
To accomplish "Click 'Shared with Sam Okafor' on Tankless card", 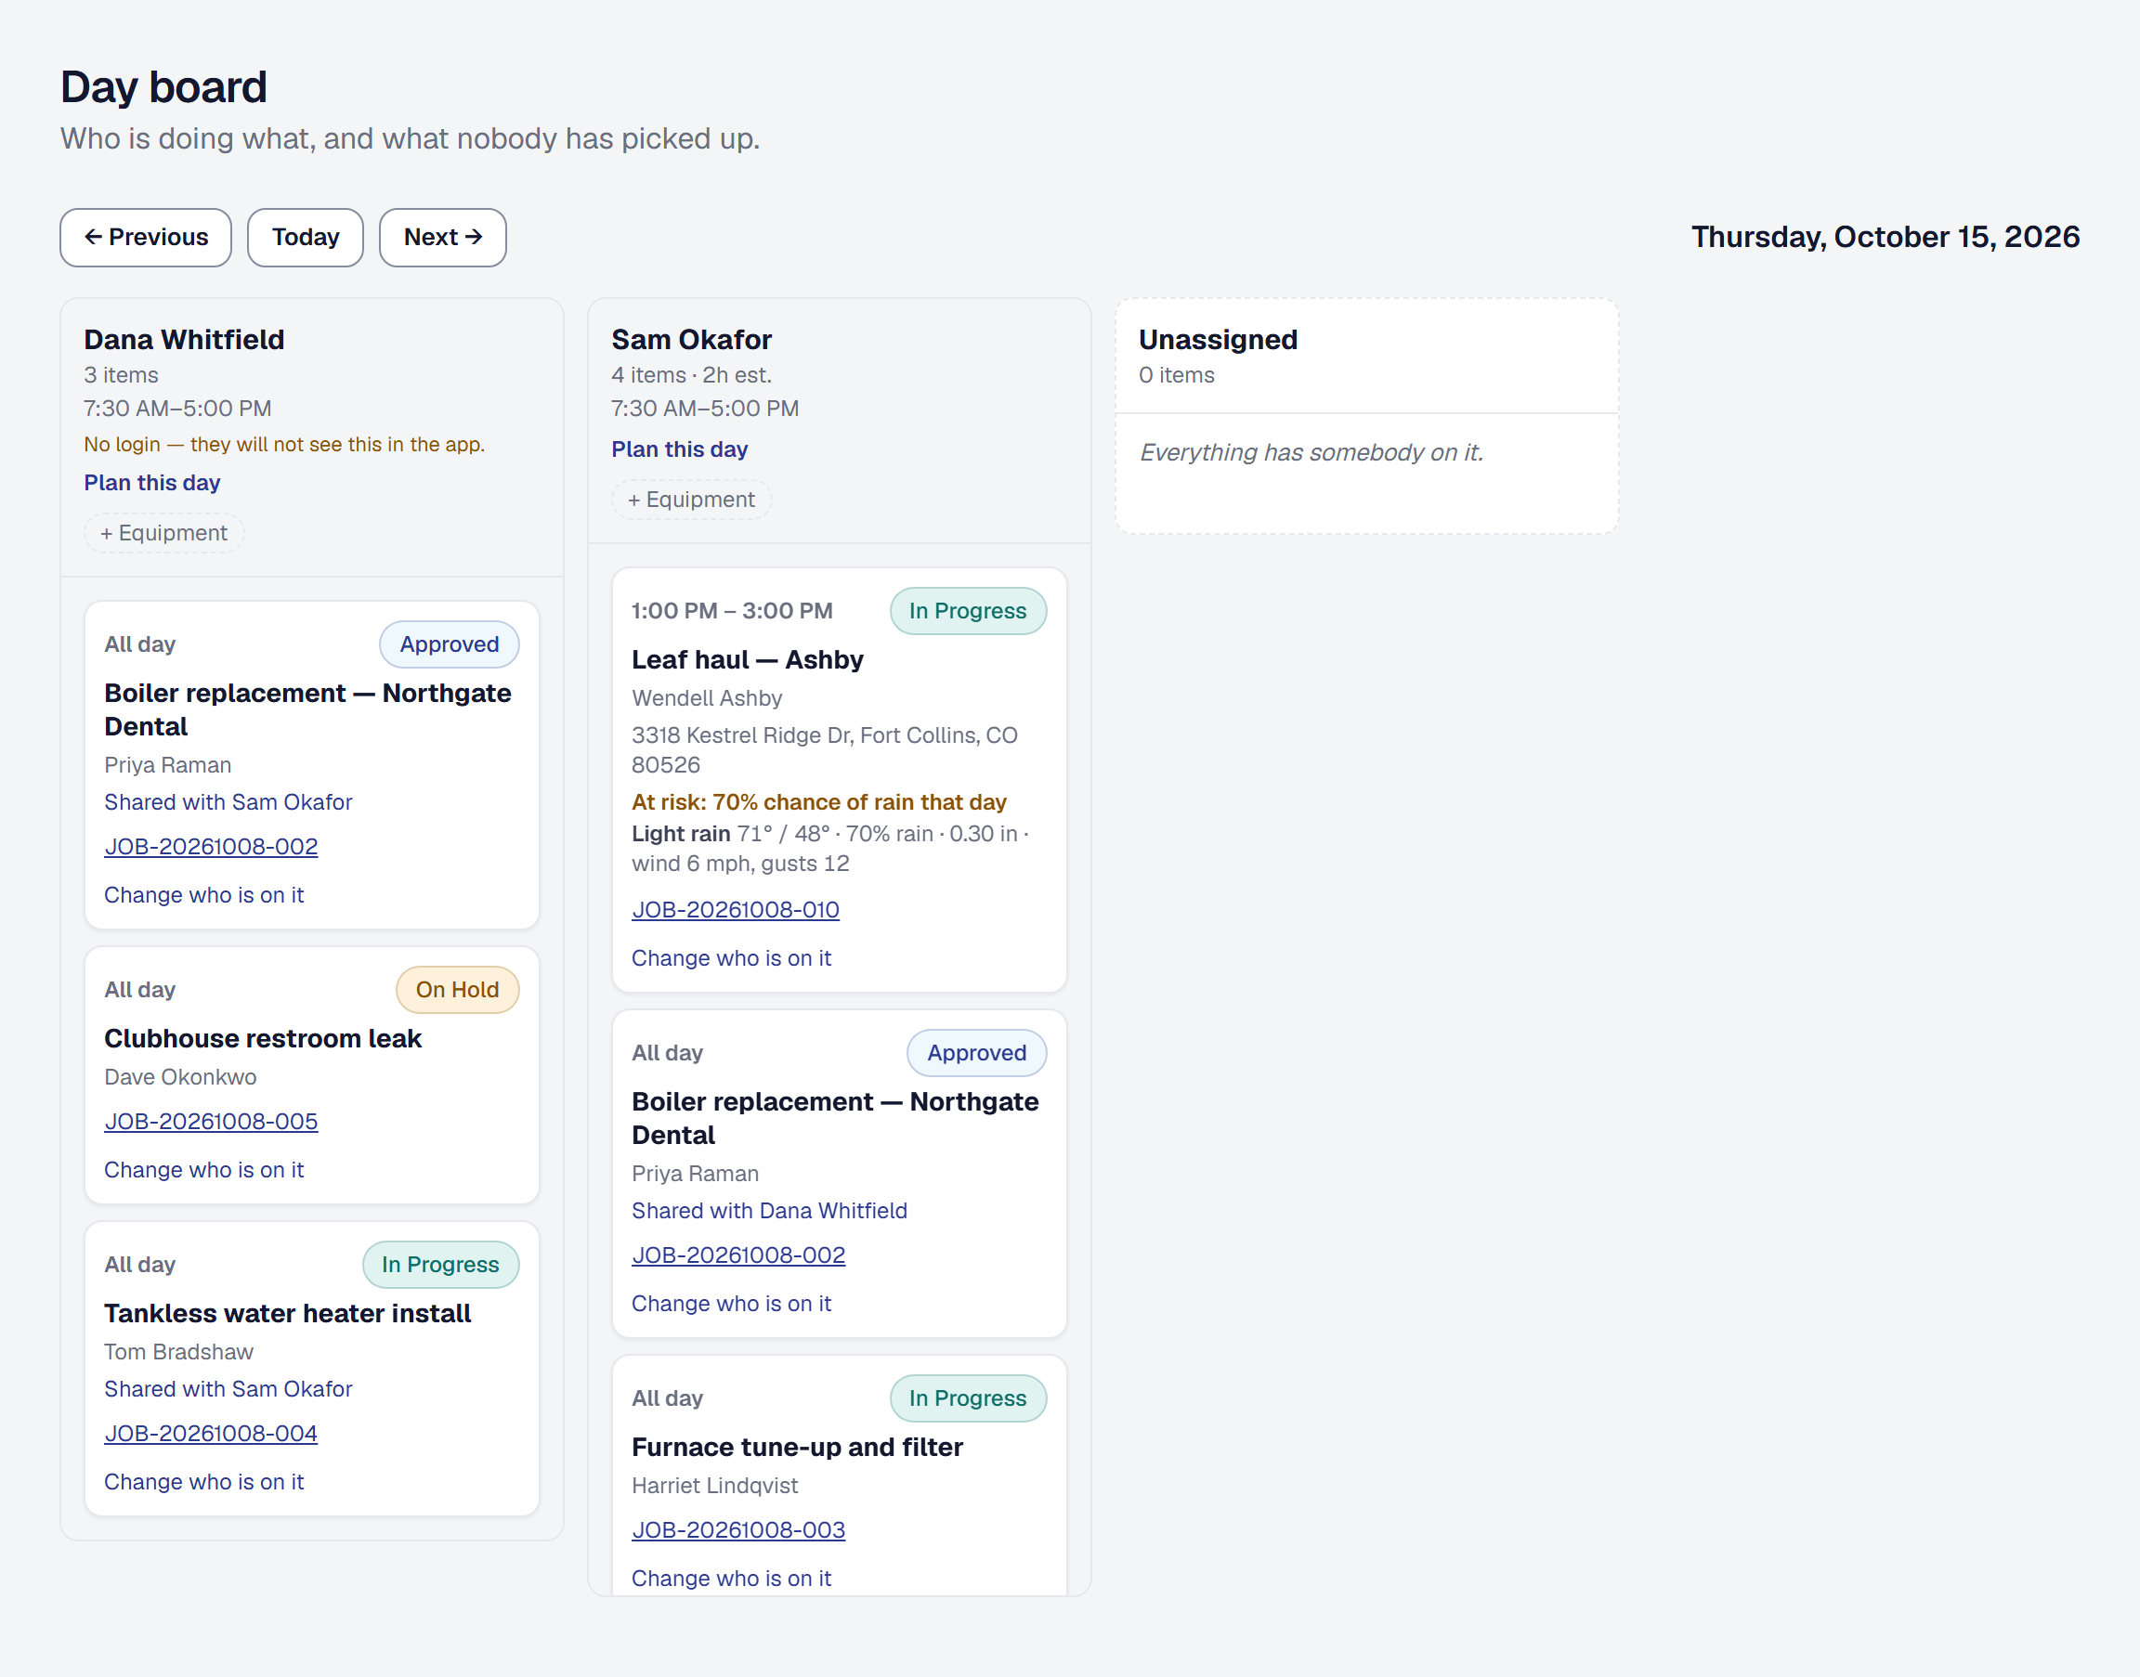I will 228,1389.
